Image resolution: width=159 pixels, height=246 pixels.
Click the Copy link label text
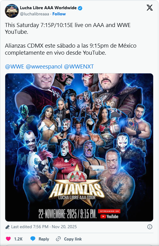pyautogui.click(x=73, y=239)
